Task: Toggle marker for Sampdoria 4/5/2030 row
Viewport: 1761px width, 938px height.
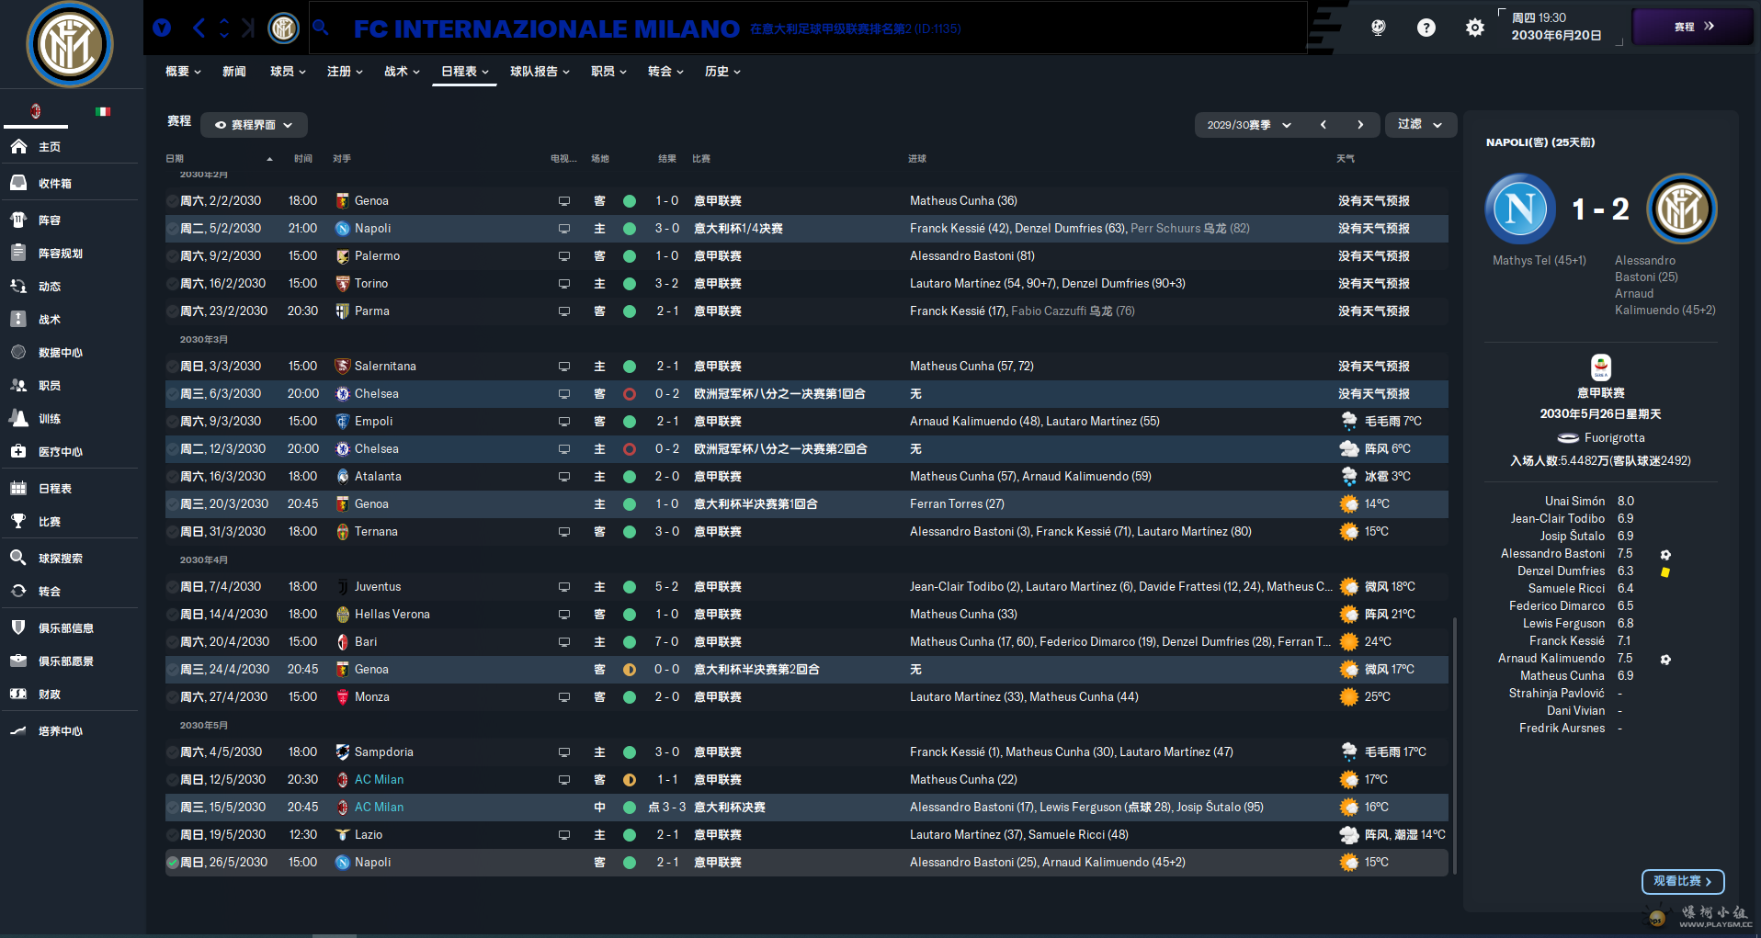Action: point(172,752)
